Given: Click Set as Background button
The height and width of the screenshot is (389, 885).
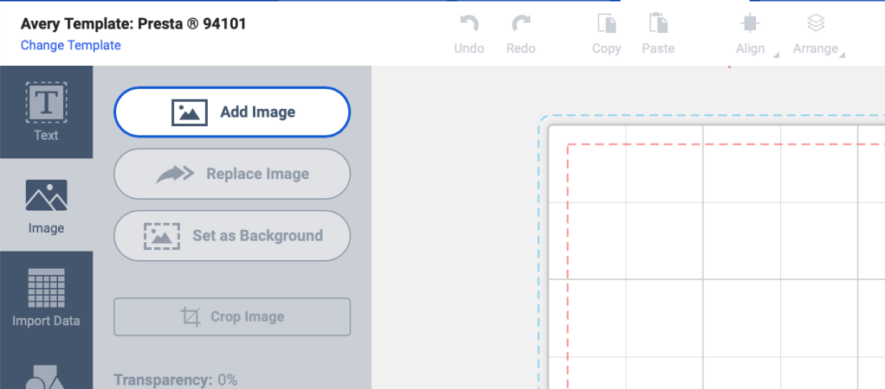Looking at the screenshot, I should tap(232, 235).
